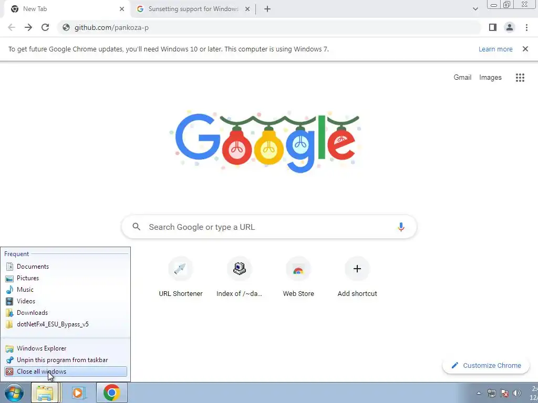This screenshot has height=403, width=538.
Task: Open the side panel icon in toolbar
Action: click(x=493, y=27)
